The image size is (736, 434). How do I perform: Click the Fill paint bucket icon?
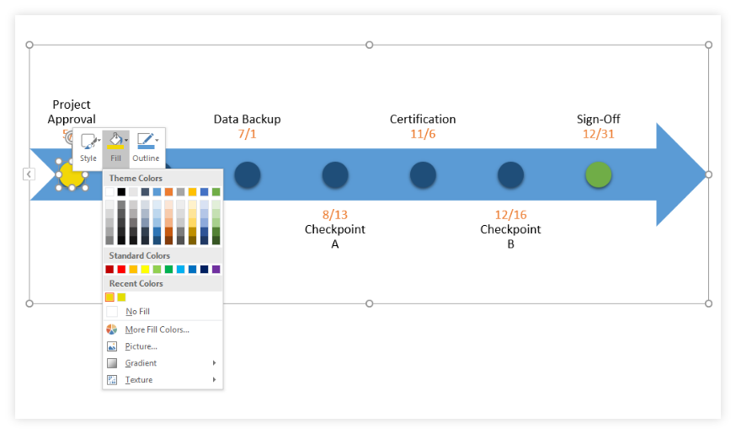(115, 142)
